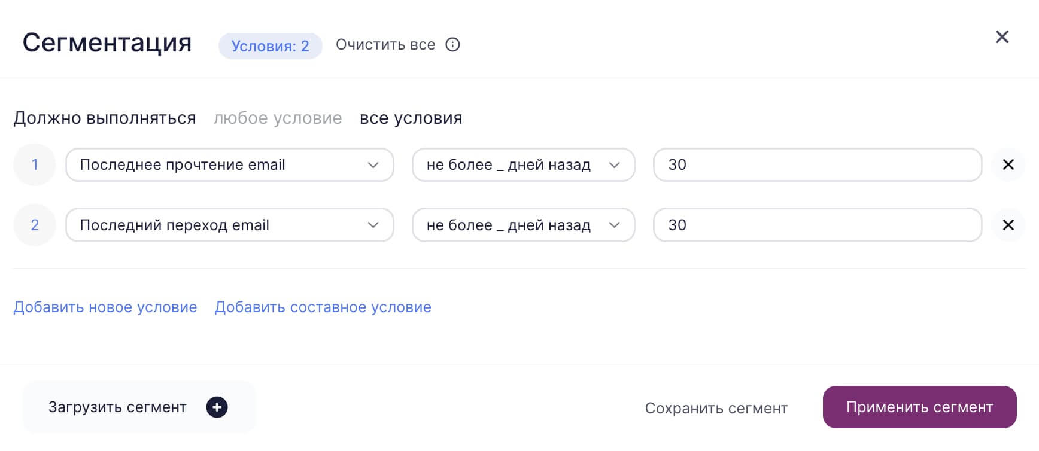The image size is (1039, 451).
Task: Open the Последнее прочтение email dropdown
Action: pyautogui.click(x=230, y=164)
